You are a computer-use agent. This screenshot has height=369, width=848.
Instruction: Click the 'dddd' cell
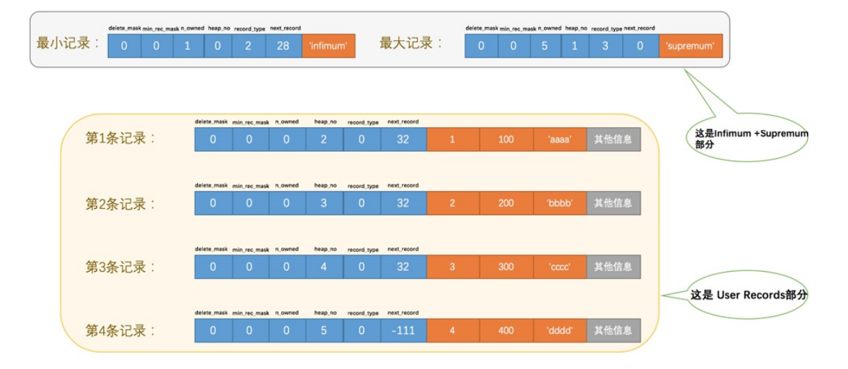(560, 330)
